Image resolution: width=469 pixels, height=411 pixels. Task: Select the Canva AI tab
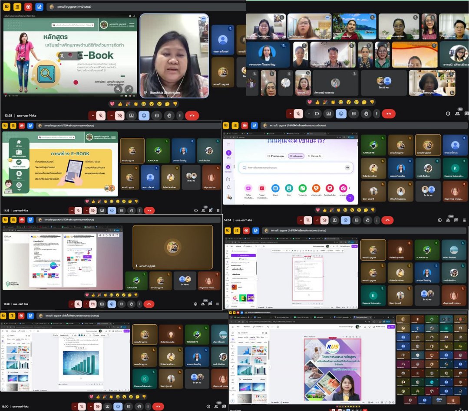coord(314,156)
